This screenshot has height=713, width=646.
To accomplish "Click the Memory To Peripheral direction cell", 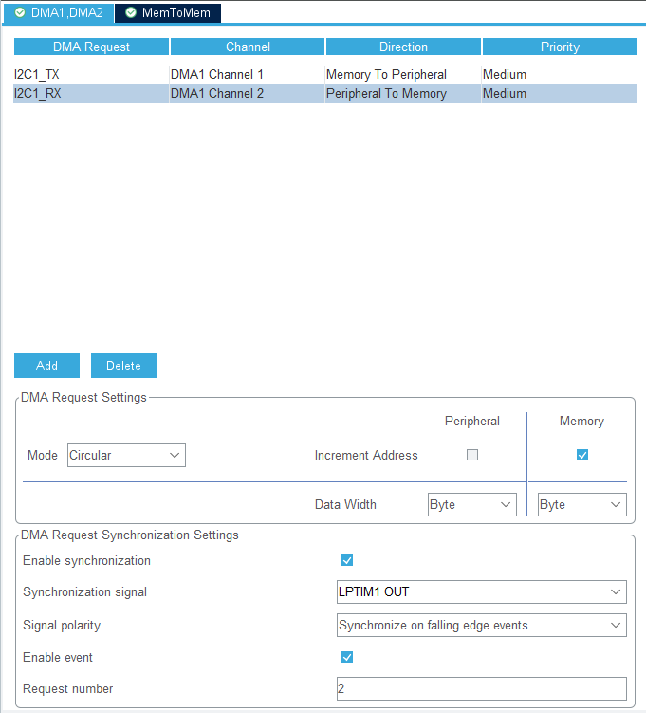I will point(403,75).
